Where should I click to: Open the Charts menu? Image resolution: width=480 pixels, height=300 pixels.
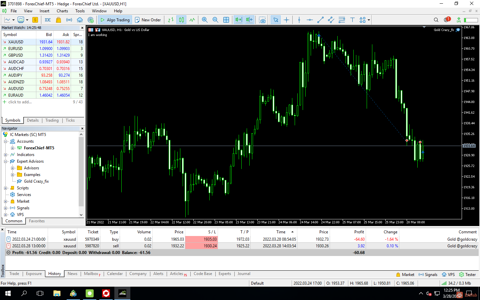62,11
